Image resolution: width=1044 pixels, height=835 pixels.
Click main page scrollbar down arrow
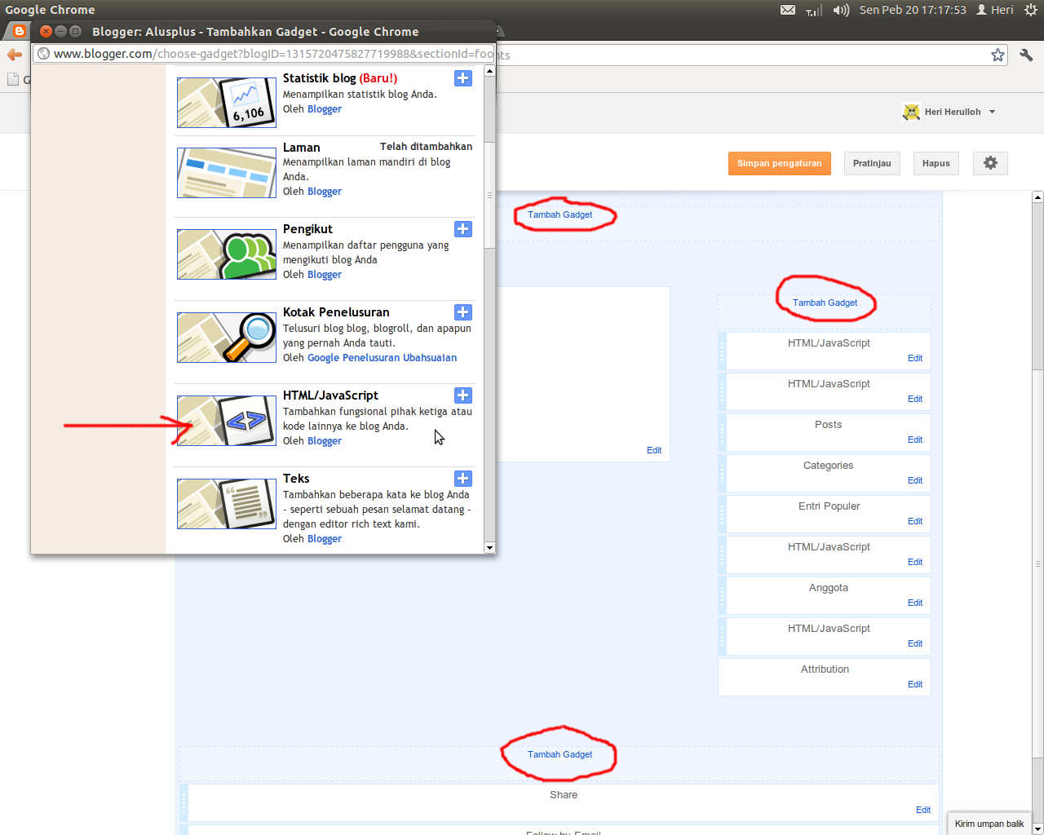[1037, 828]
